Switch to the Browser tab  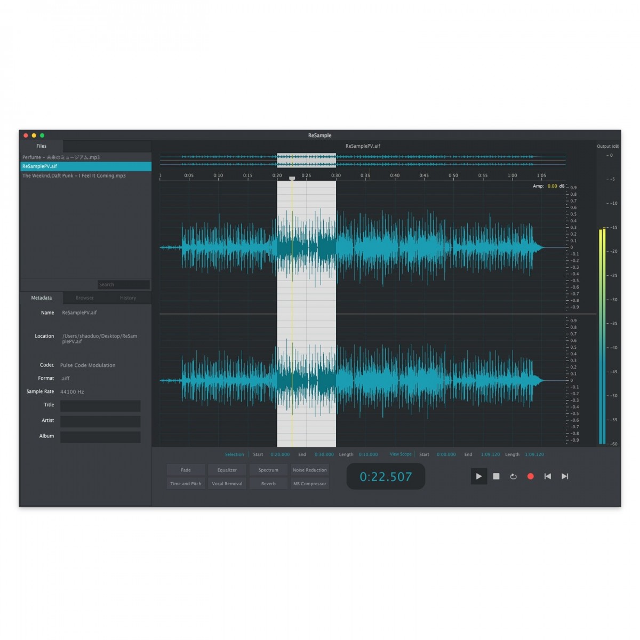[84, 298]
